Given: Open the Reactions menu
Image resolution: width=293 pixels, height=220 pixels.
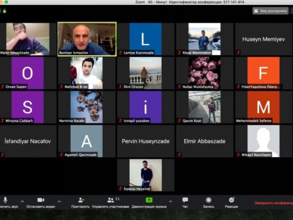Looking at the screenshot, I should pos(231,202).
